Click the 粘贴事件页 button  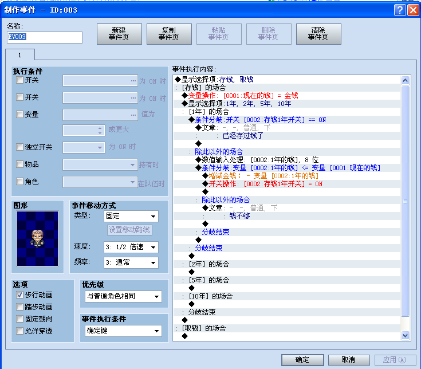(219, 34)
